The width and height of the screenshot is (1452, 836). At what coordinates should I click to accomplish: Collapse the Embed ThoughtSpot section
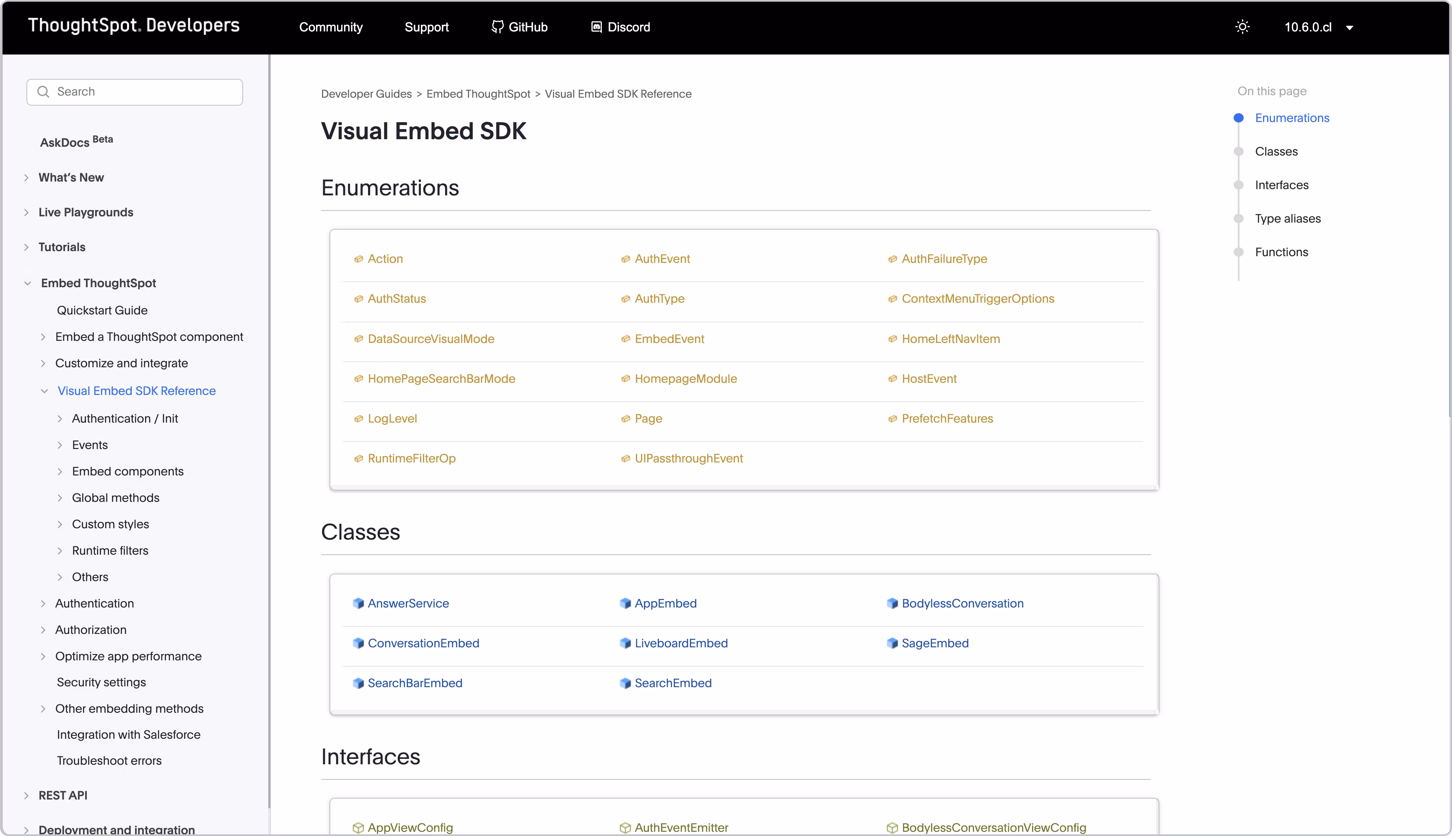click(x=28, y=283)
